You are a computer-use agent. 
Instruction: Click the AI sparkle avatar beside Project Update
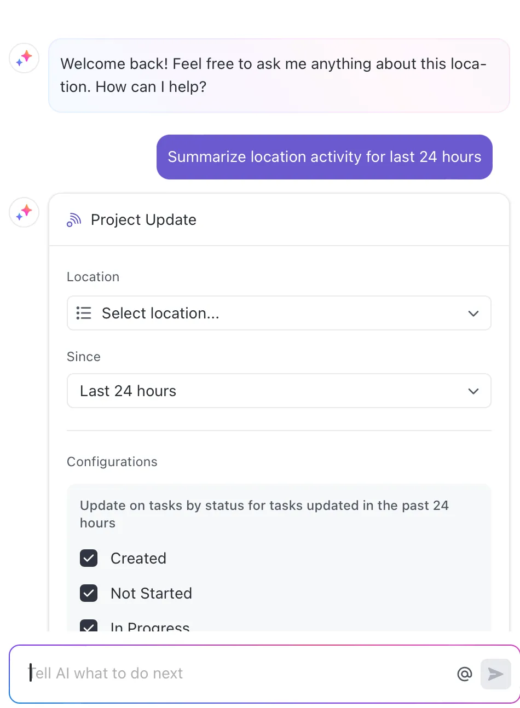point(24,212)
